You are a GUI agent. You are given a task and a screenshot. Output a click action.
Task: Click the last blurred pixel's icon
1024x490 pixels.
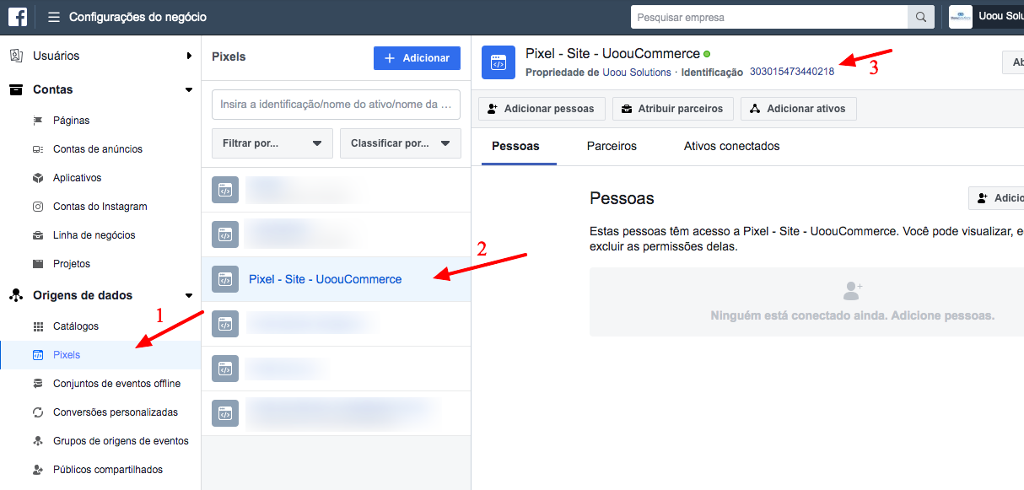pyautogui.click(x=225, y=413)
